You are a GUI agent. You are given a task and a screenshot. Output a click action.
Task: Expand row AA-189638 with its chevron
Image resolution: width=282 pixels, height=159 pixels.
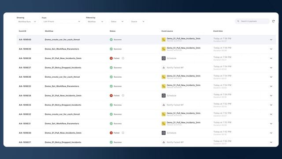point(271,58)
